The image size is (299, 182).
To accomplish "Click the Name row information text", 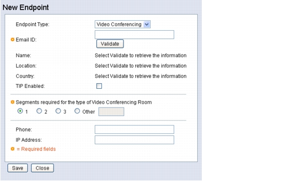I will pyautogui.click(x=140, y=56).
